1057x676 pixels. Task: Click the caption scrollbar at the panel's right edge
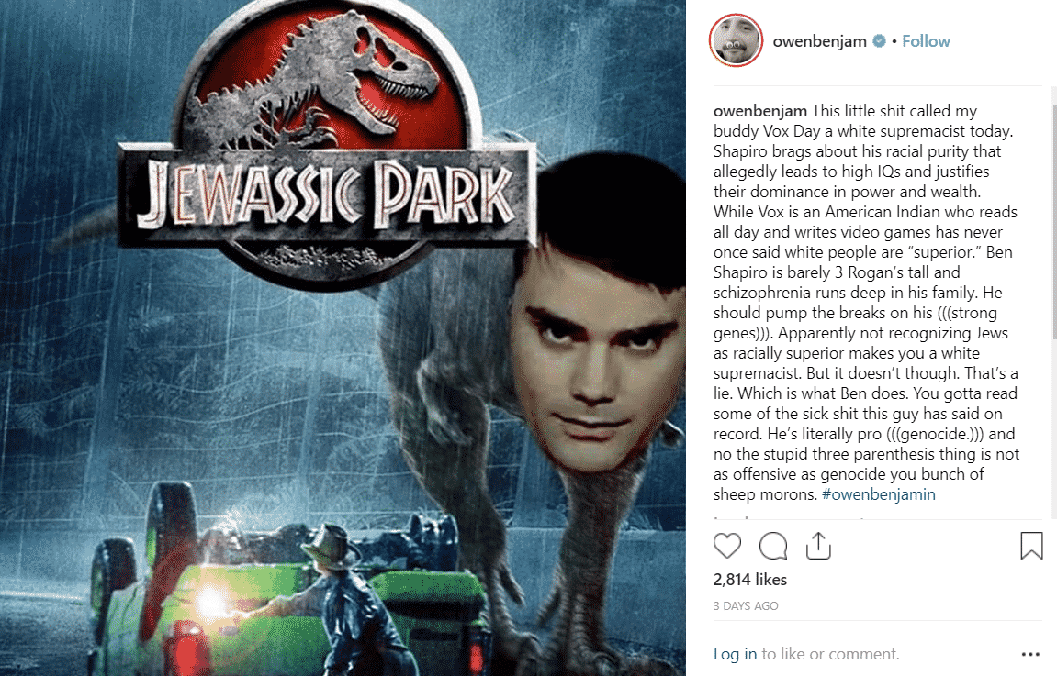tap(1053, 222)
